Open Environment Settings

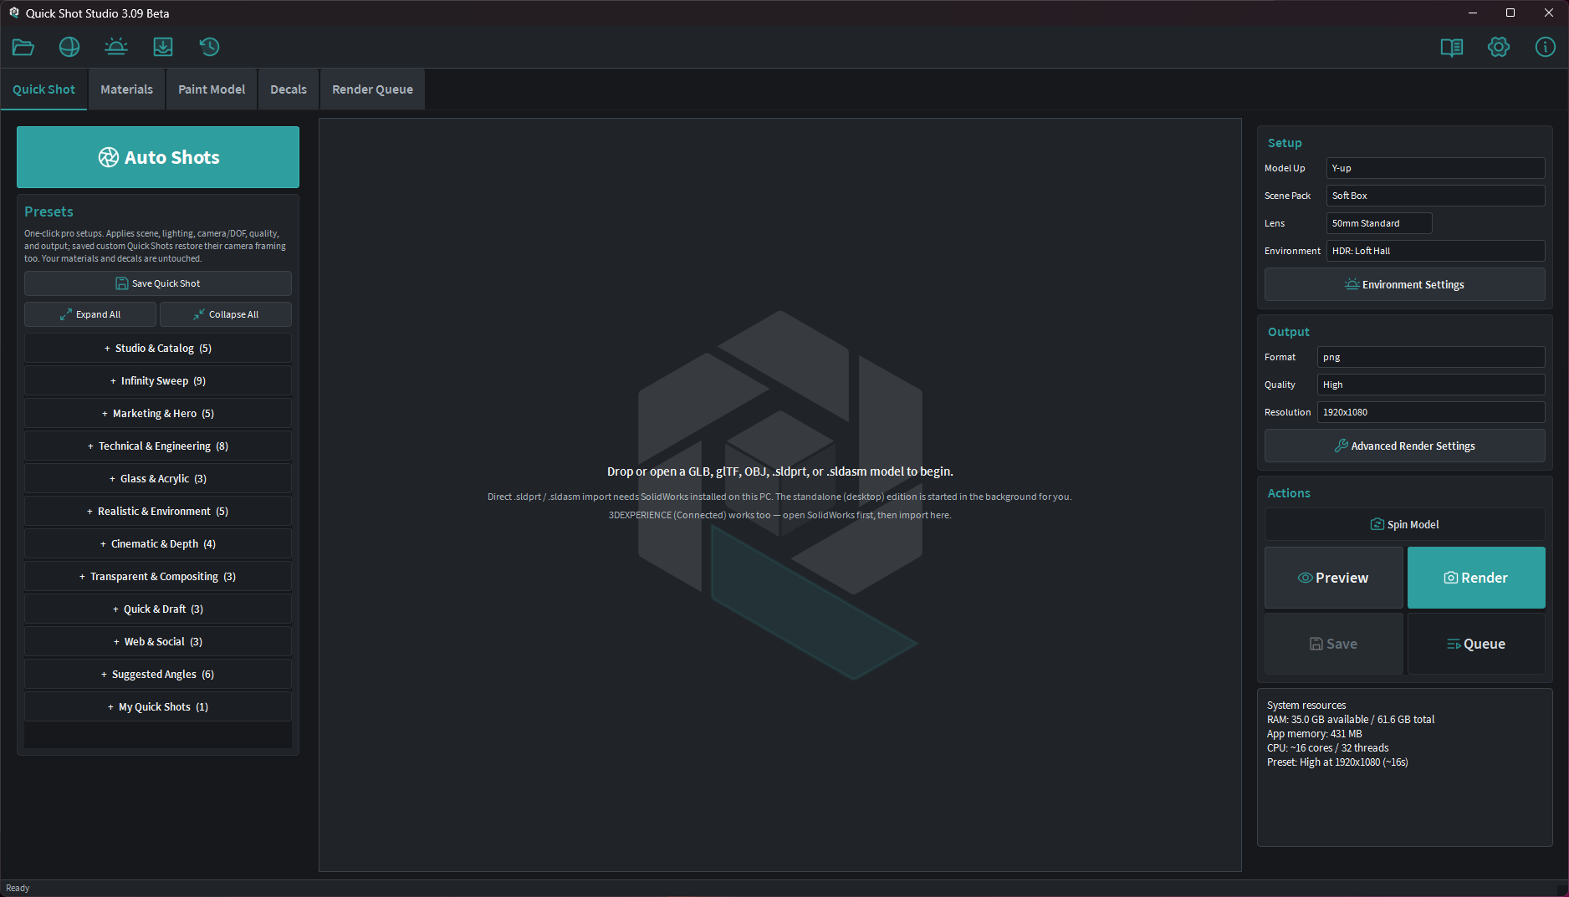tap(1405, 284)
